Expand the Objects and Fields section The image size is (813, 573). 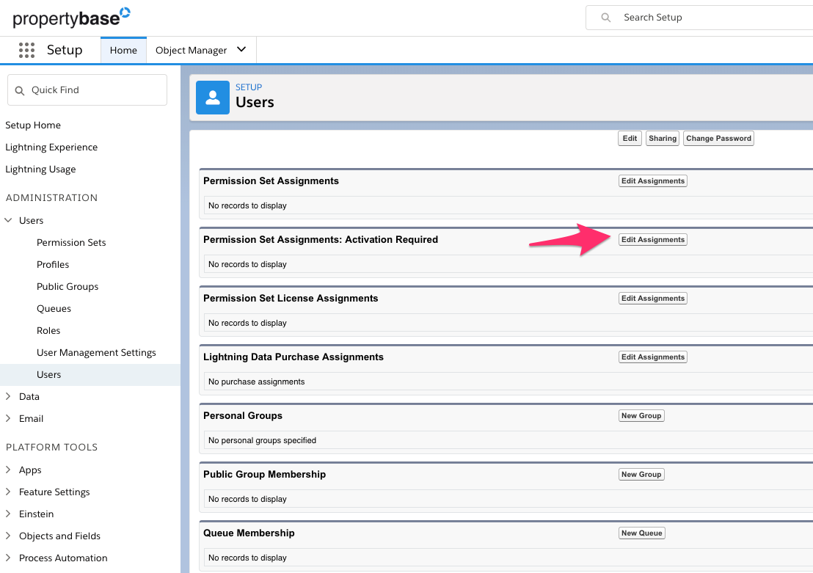(8, 536)
